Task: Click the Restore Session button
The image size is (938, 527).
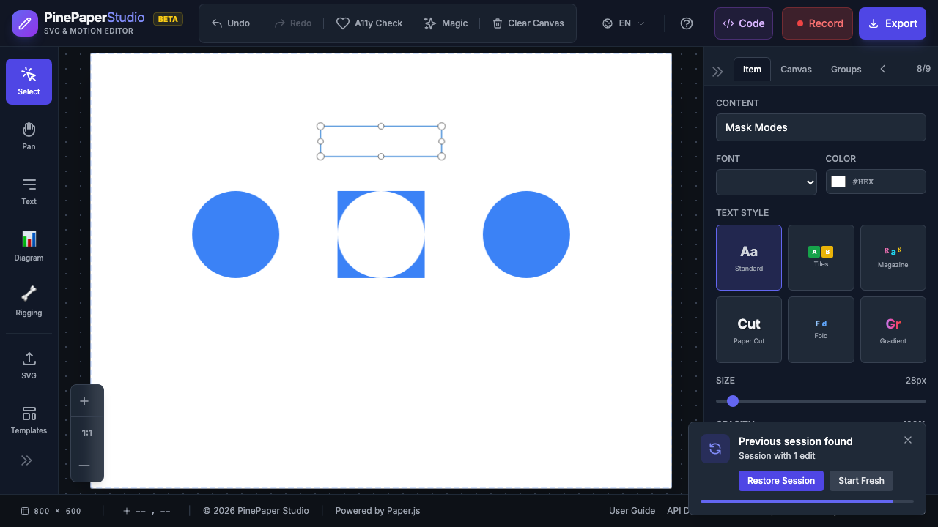Action: pos(780,481)
